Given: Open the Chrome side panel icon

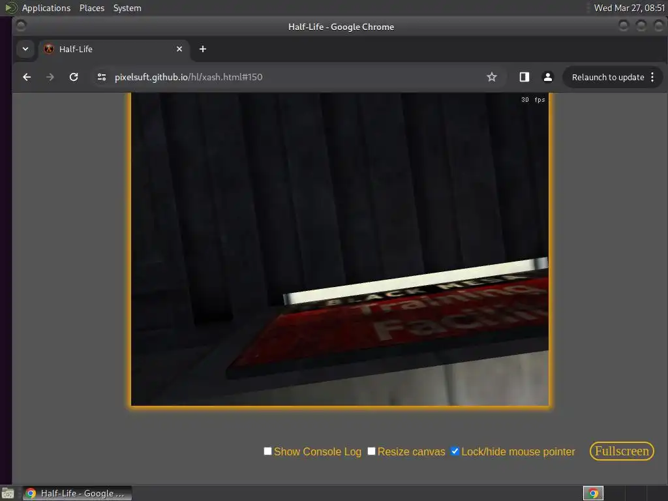Looking at the screenshot, I should point(524,77).
